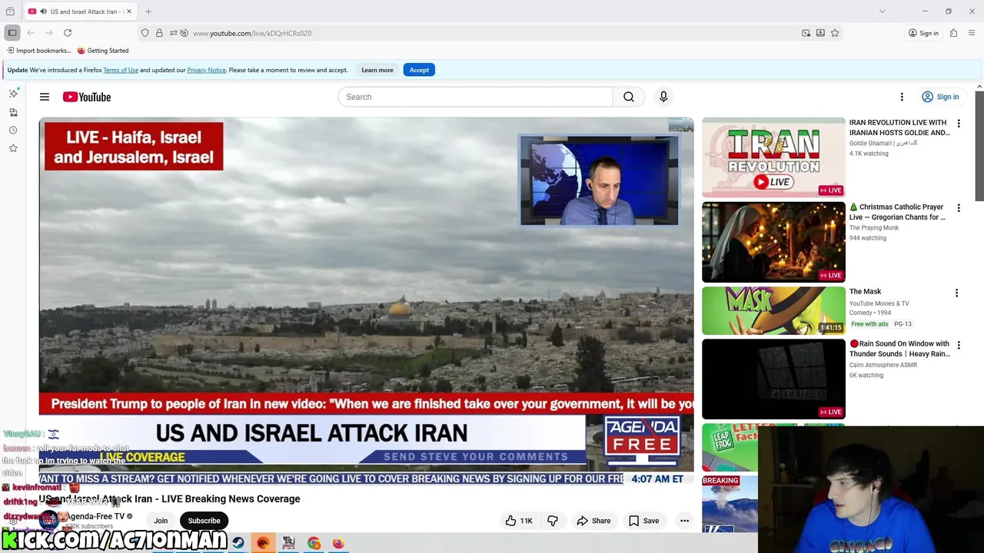The width and height of the screenshot is (984, 553).
Task: Click the Agenda-Free TV channel name
Action: coord(95,516)
